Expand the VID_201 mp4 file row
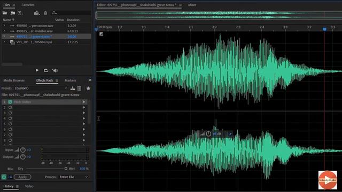Image resolution: width=342 pixels, height=192 pixels. 4,42
